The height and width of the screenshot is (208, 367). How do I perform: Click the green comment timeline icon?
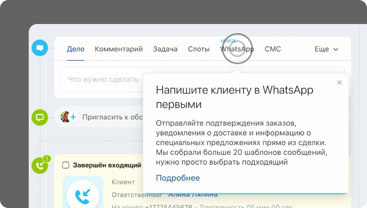pos(40,117)
